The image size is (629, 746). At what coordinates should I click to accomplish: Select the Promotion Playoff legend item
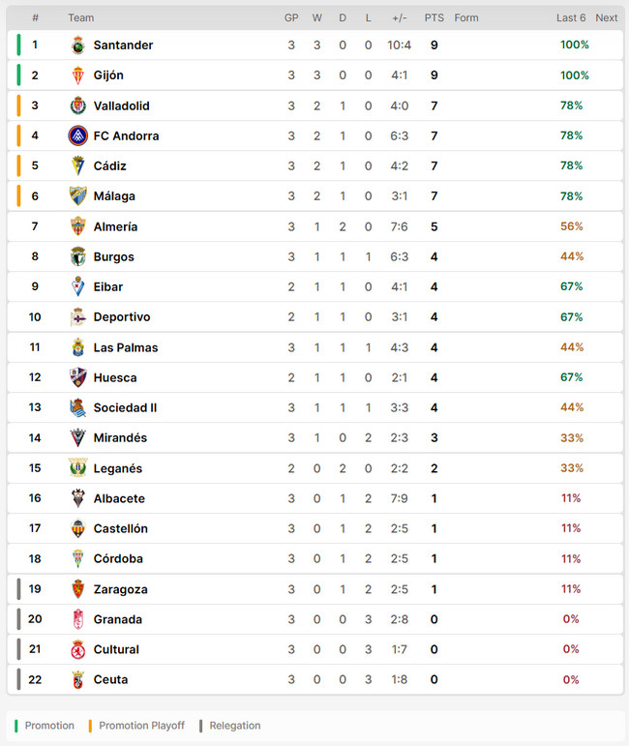(137, 726)
